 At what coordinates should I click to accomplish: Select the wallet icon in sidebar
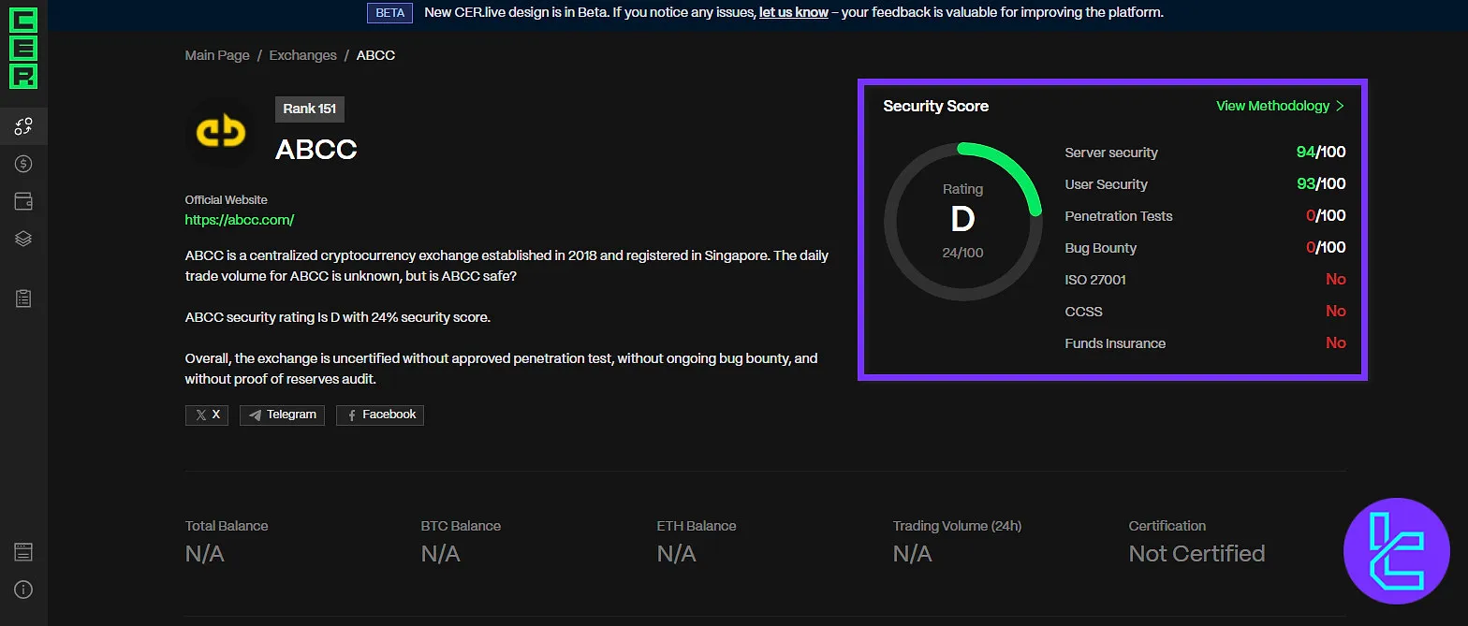pos(23,201)
